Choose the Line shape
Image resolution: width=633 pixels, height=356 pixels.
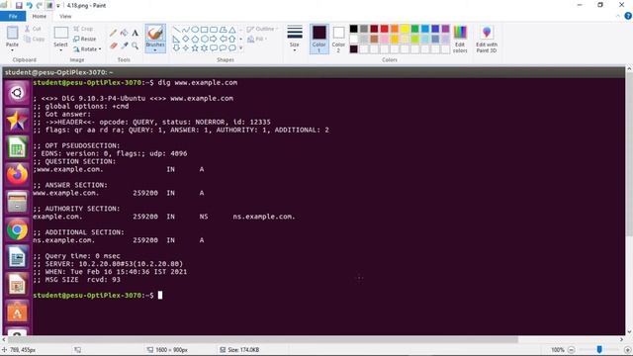click(176, 30)
